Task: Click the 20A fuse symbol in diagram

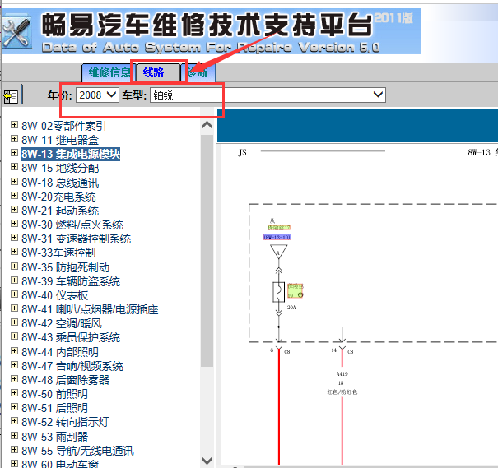Action: point(278,292)
